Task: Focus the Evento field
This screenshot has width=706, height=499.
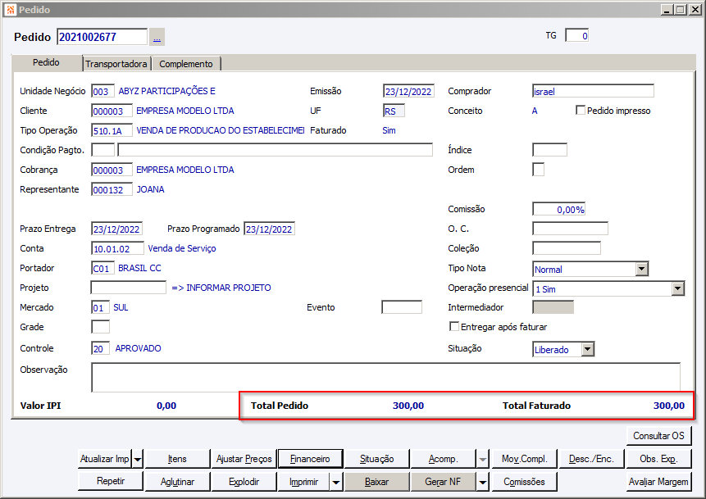Action: (402, 307)
